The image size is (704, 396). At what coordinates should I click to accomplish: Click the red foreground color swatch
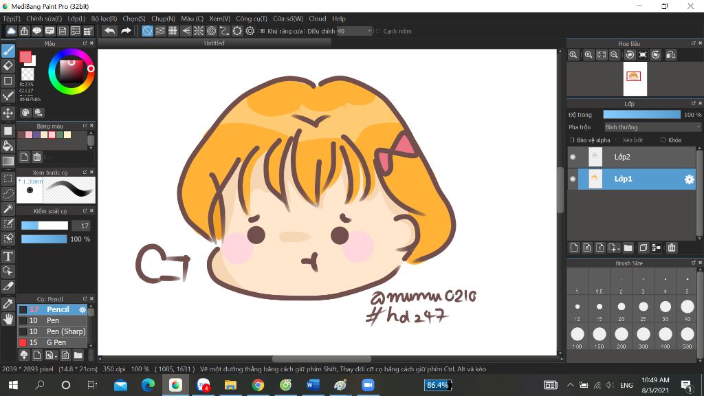point(25,57)
